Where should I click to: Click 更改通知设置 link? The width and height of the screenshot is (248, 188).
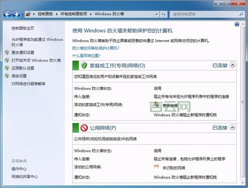pos(23,53)
